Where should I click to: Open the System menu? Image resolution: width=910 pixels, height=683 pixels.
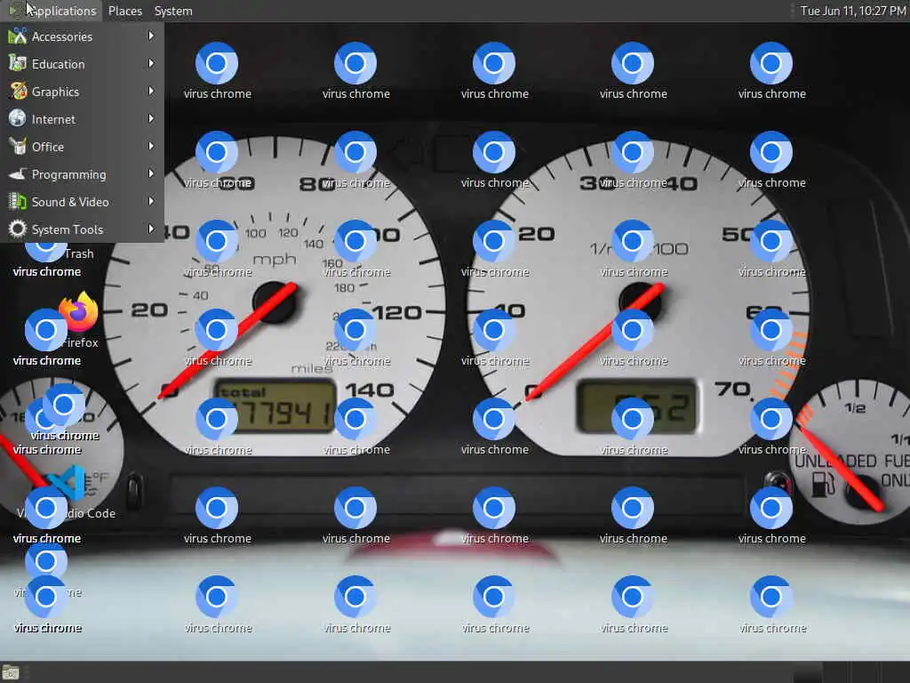tap(173, 11)
